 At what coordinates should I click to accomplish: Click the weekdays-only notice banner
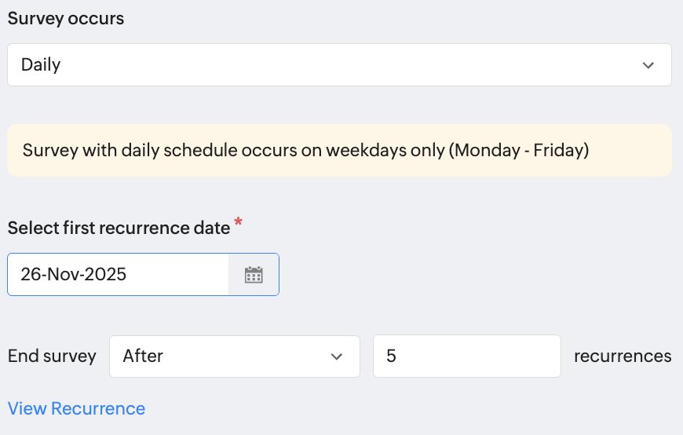tap(339, 150)
